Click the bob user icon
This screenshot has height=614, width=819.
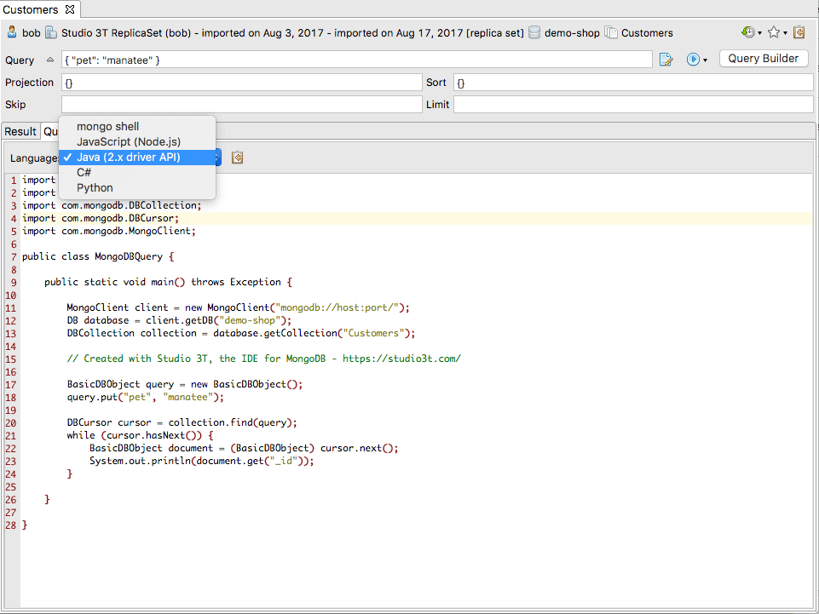13,33
